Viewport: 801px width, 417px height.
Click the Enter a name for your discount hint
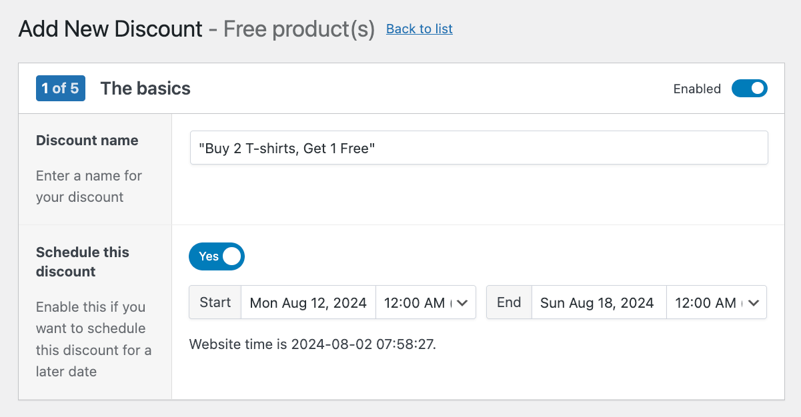[89, 187]
